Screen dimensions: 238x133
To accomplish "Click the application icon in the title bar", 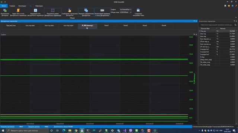I will click(1, 2).
